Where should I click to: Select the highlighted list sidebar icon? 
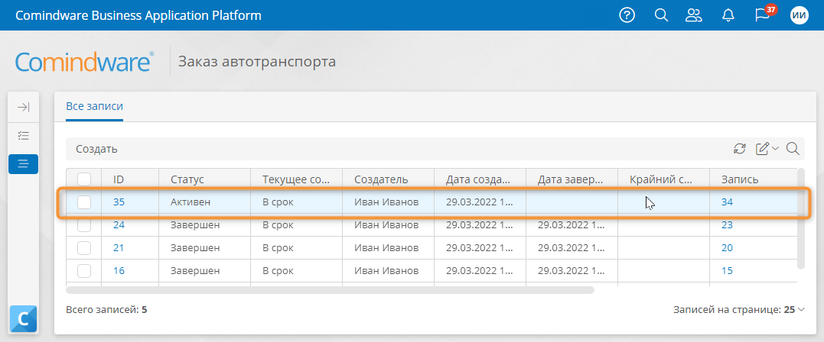(x=23, y=164)
